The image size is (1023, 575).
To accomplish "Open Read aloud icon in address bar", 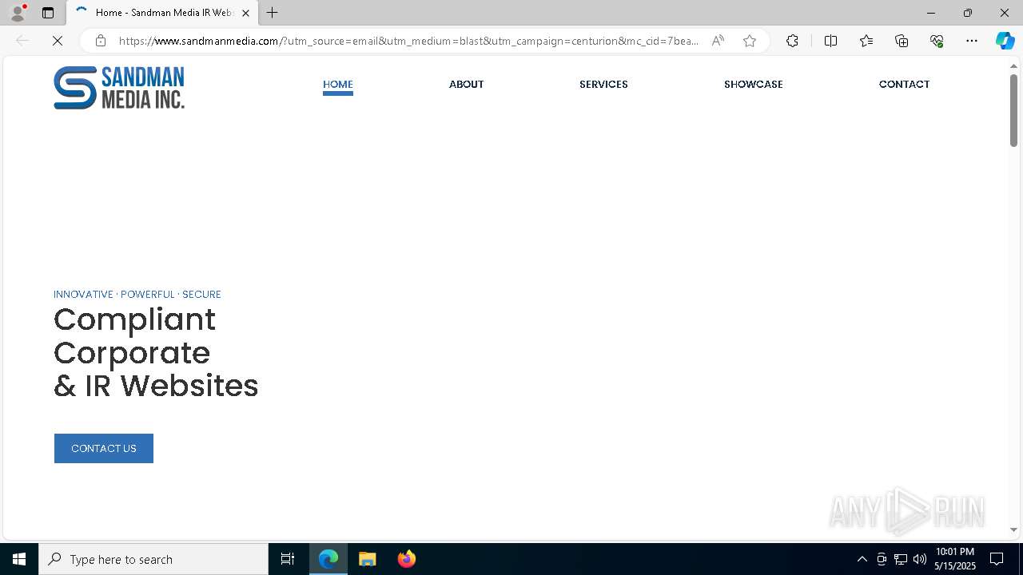I will tap(718, 41).
